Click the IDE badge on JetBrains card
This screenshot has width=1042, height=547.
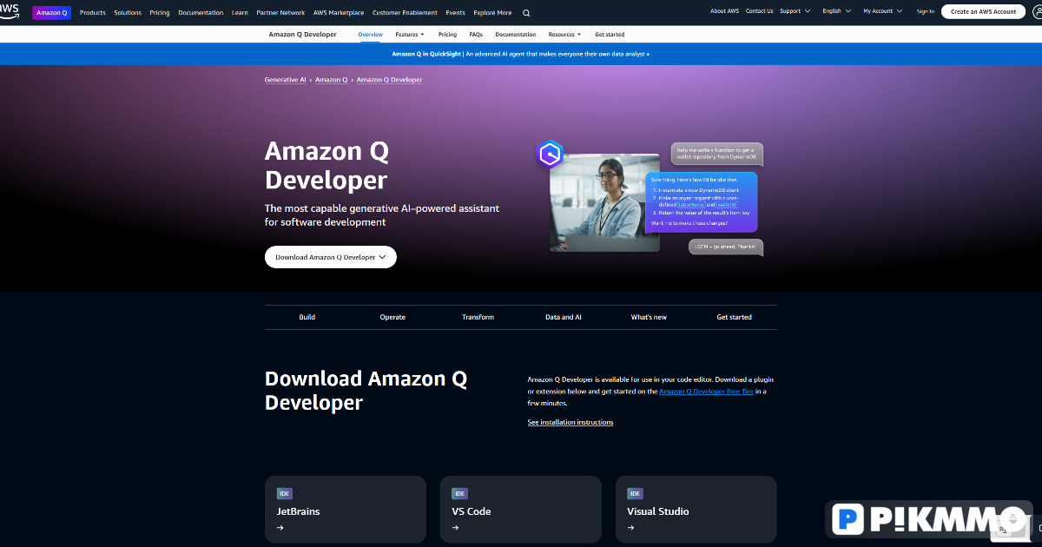click(285, 493)
